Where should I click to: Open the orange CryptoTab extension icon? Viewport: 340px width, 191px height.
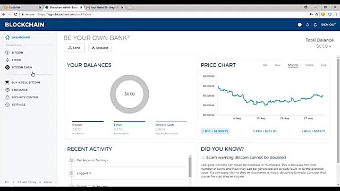coord(323,14)
